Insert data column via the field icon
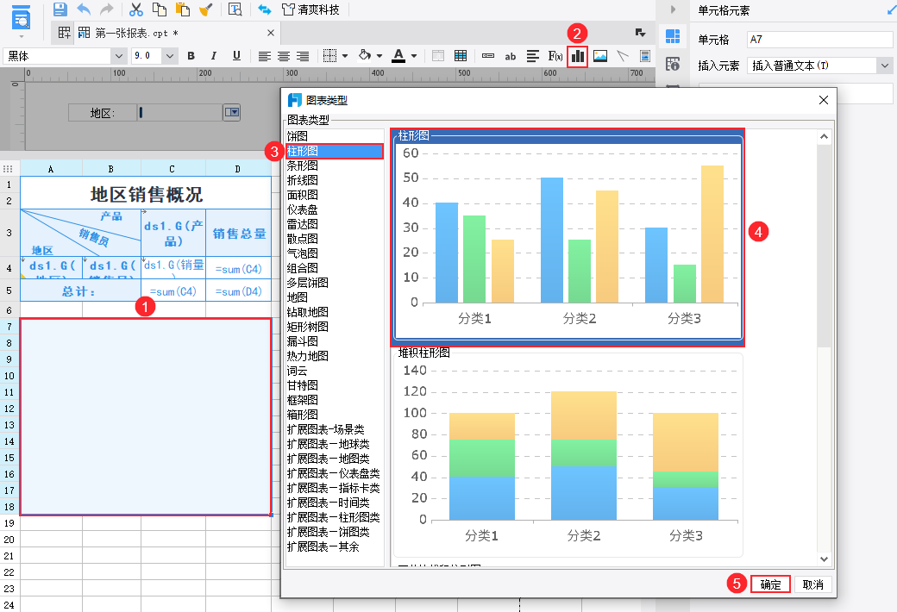 click(x=488, y=56)
